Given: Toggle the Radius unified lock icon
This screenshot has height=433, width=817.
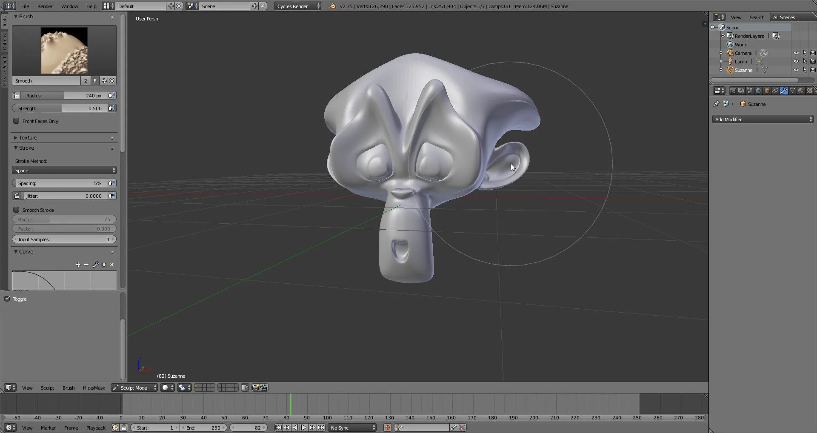Looking at the screenshot, I should pos(16,95).
